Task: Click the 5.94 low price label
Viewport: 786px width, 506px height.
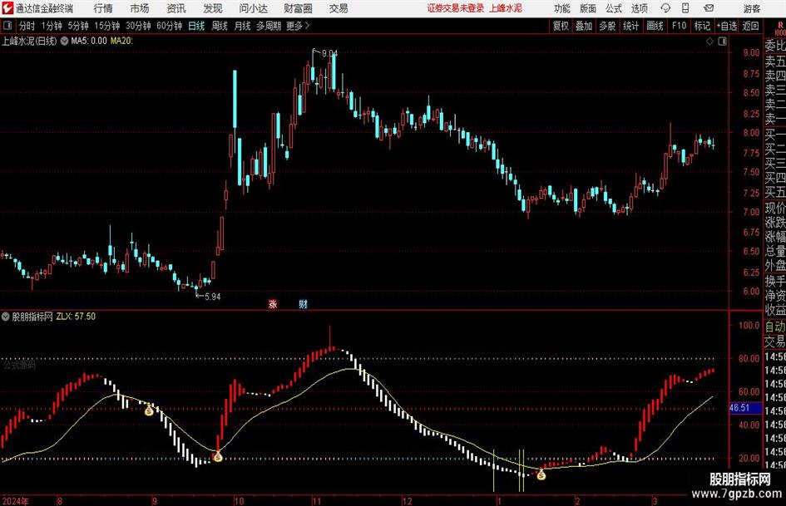Action: click(x=213, y=297)
